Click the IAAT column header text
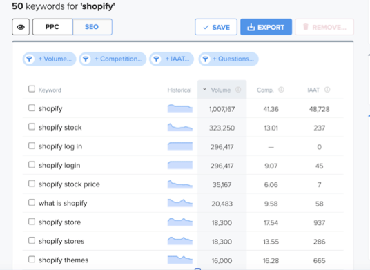This screenshot has width=370, height=270. tap(313, 90)
